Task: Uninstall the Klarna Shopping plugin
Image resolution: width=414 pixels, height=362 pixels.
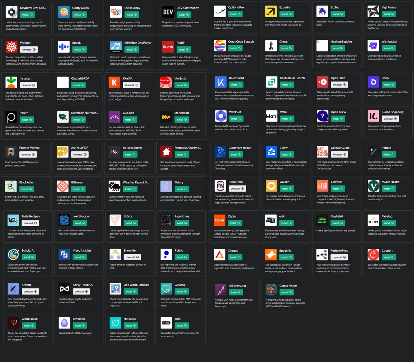Action: (x=391, y=119)
